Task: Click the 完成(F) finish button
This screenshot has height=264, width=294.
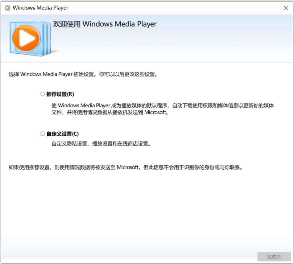Action: tap(274, 257)
